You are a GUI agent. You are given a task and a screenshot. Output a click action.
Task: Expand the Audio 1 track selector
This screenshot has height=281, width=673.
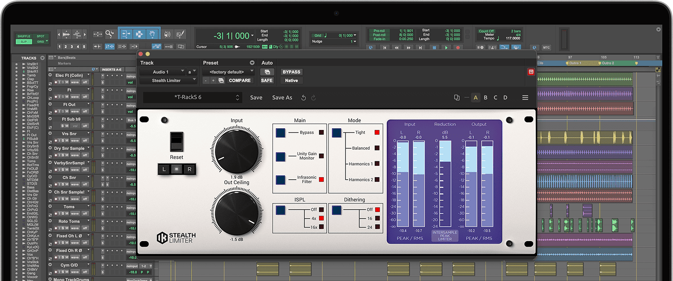click(x=162, y=72)
